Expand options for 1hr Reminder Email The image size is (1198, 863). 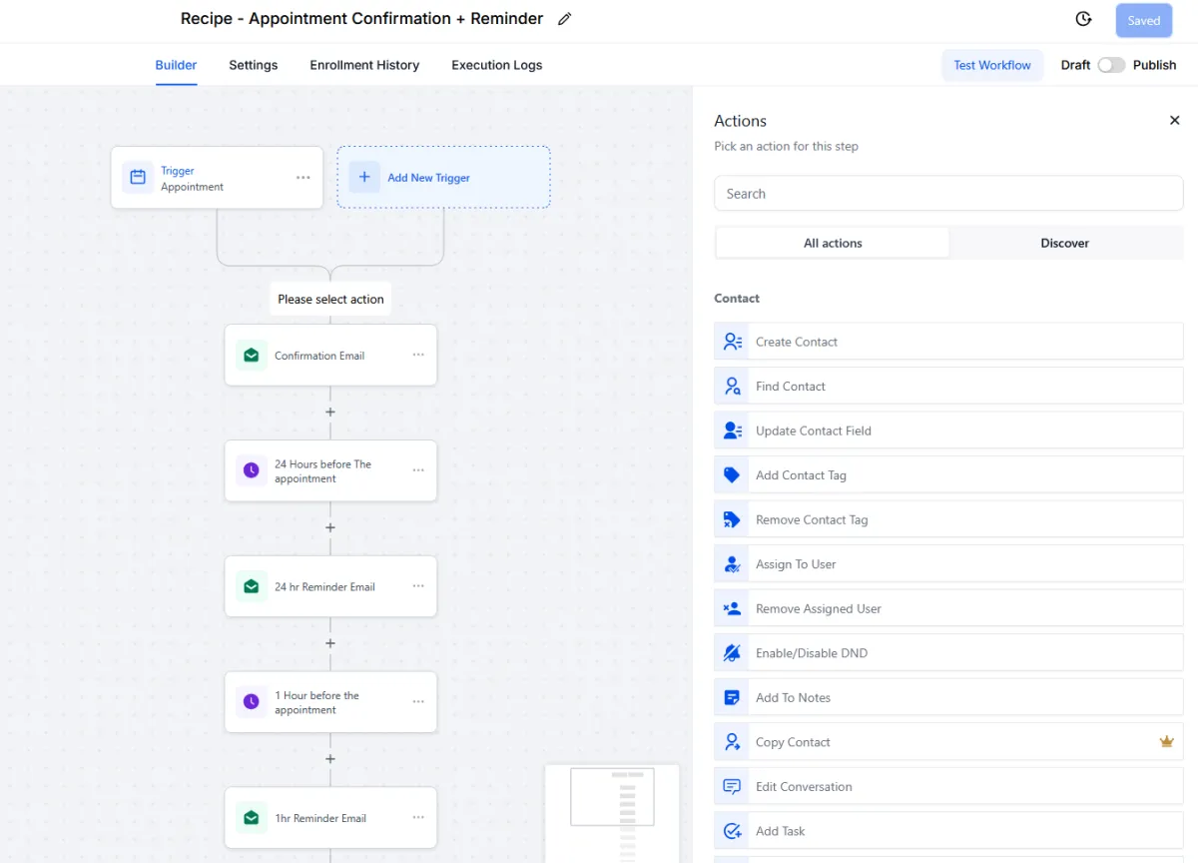pos(418,818)
